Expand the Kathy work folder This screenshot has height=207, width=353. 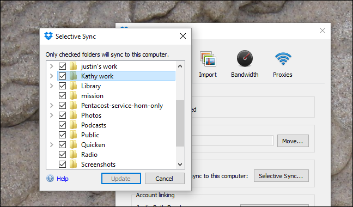[52, 76]
